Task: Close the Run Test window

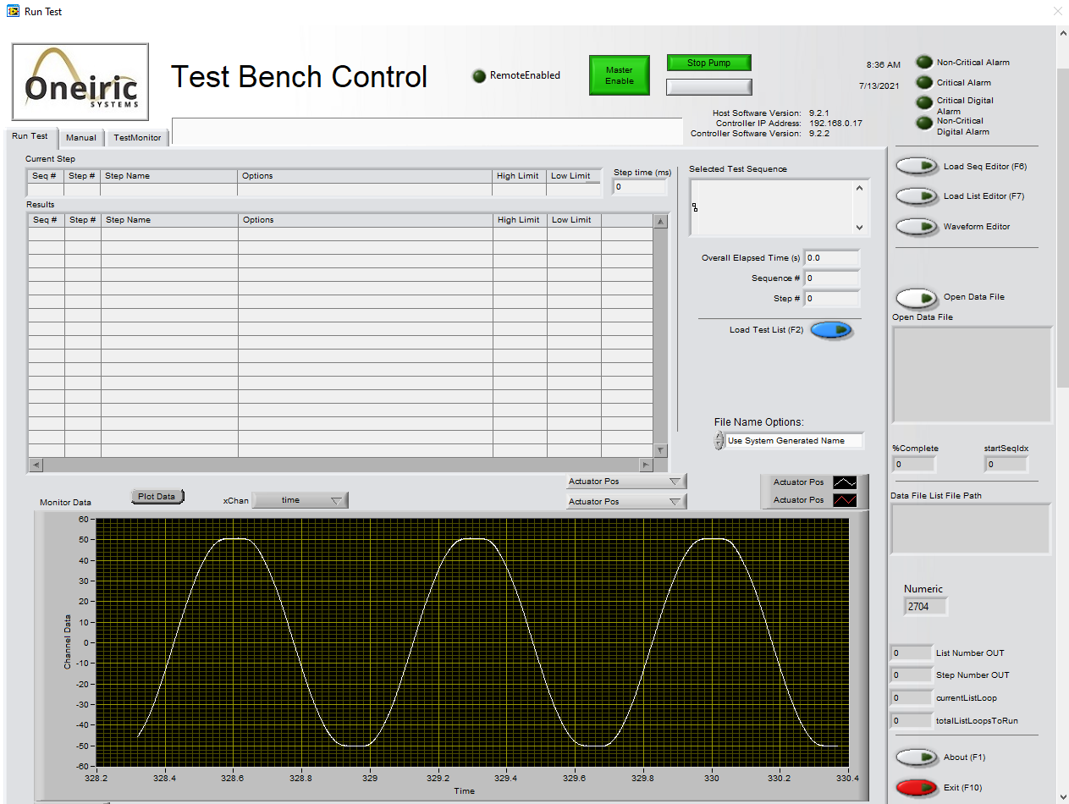Action: click(1057, 11)
